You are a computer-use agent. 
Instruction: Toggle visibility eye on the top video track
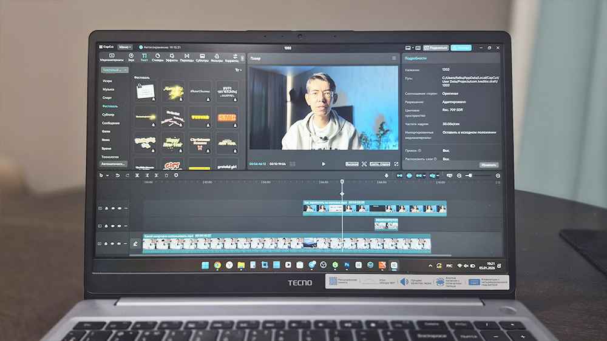point(112,208)
